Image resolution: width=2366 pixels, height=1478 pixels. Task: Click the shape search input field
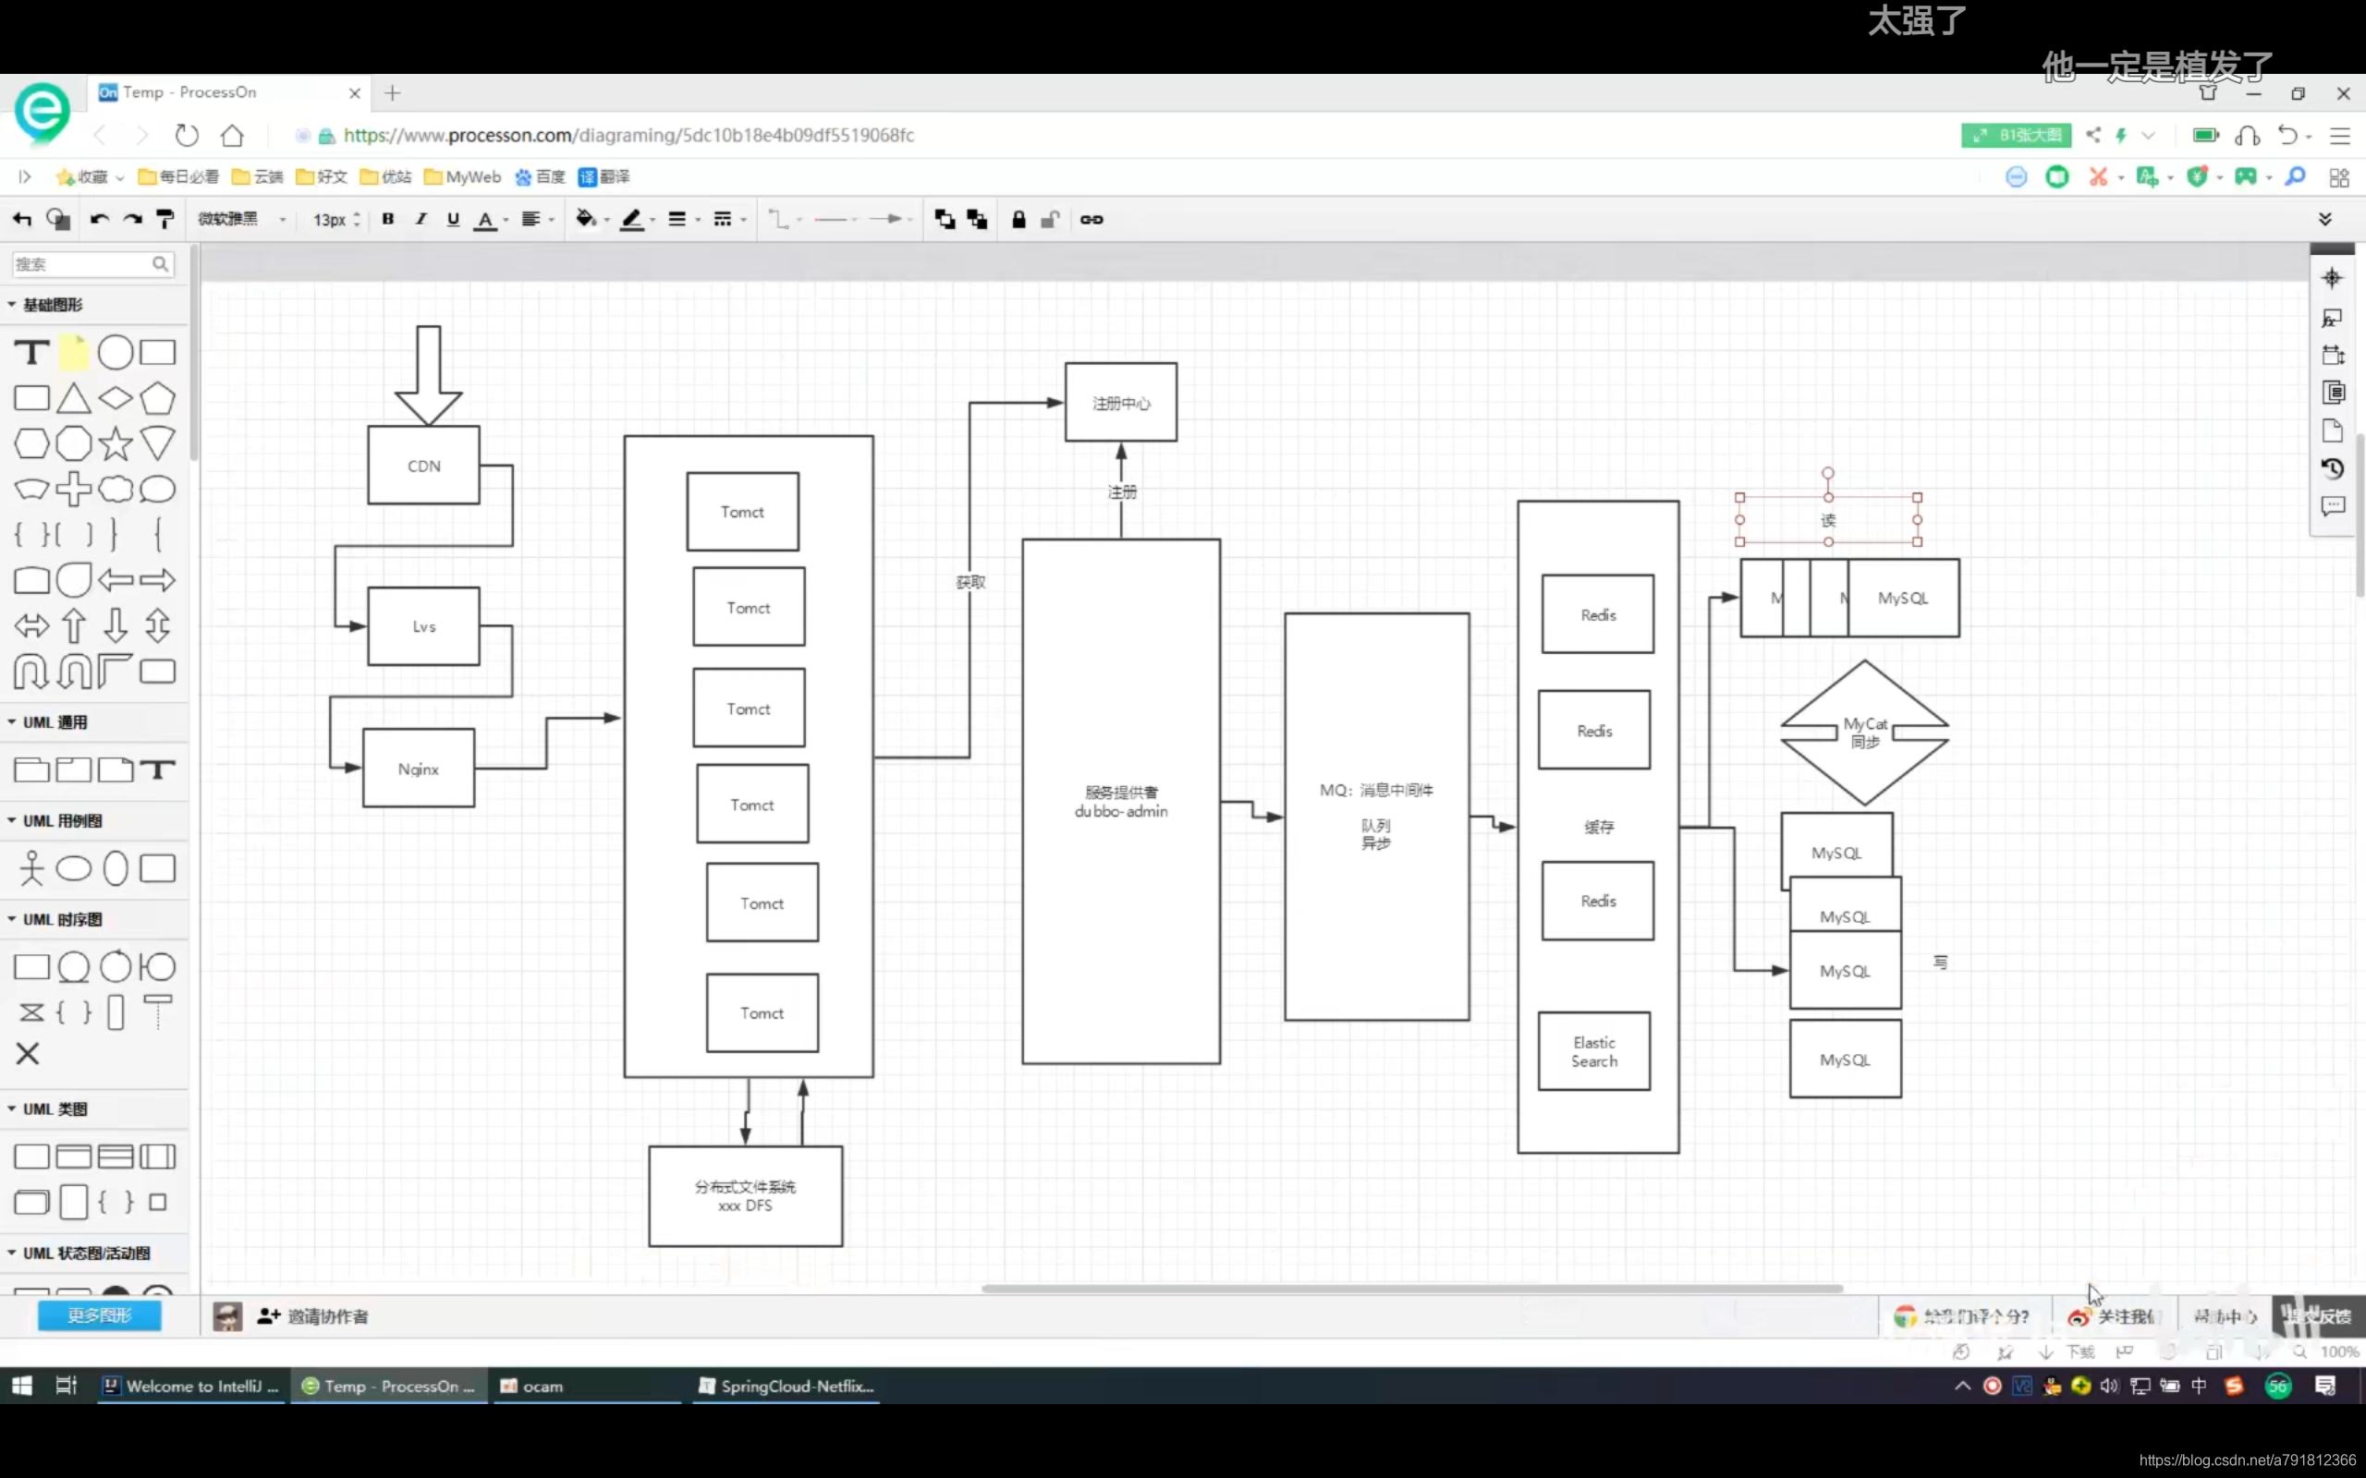92,264
